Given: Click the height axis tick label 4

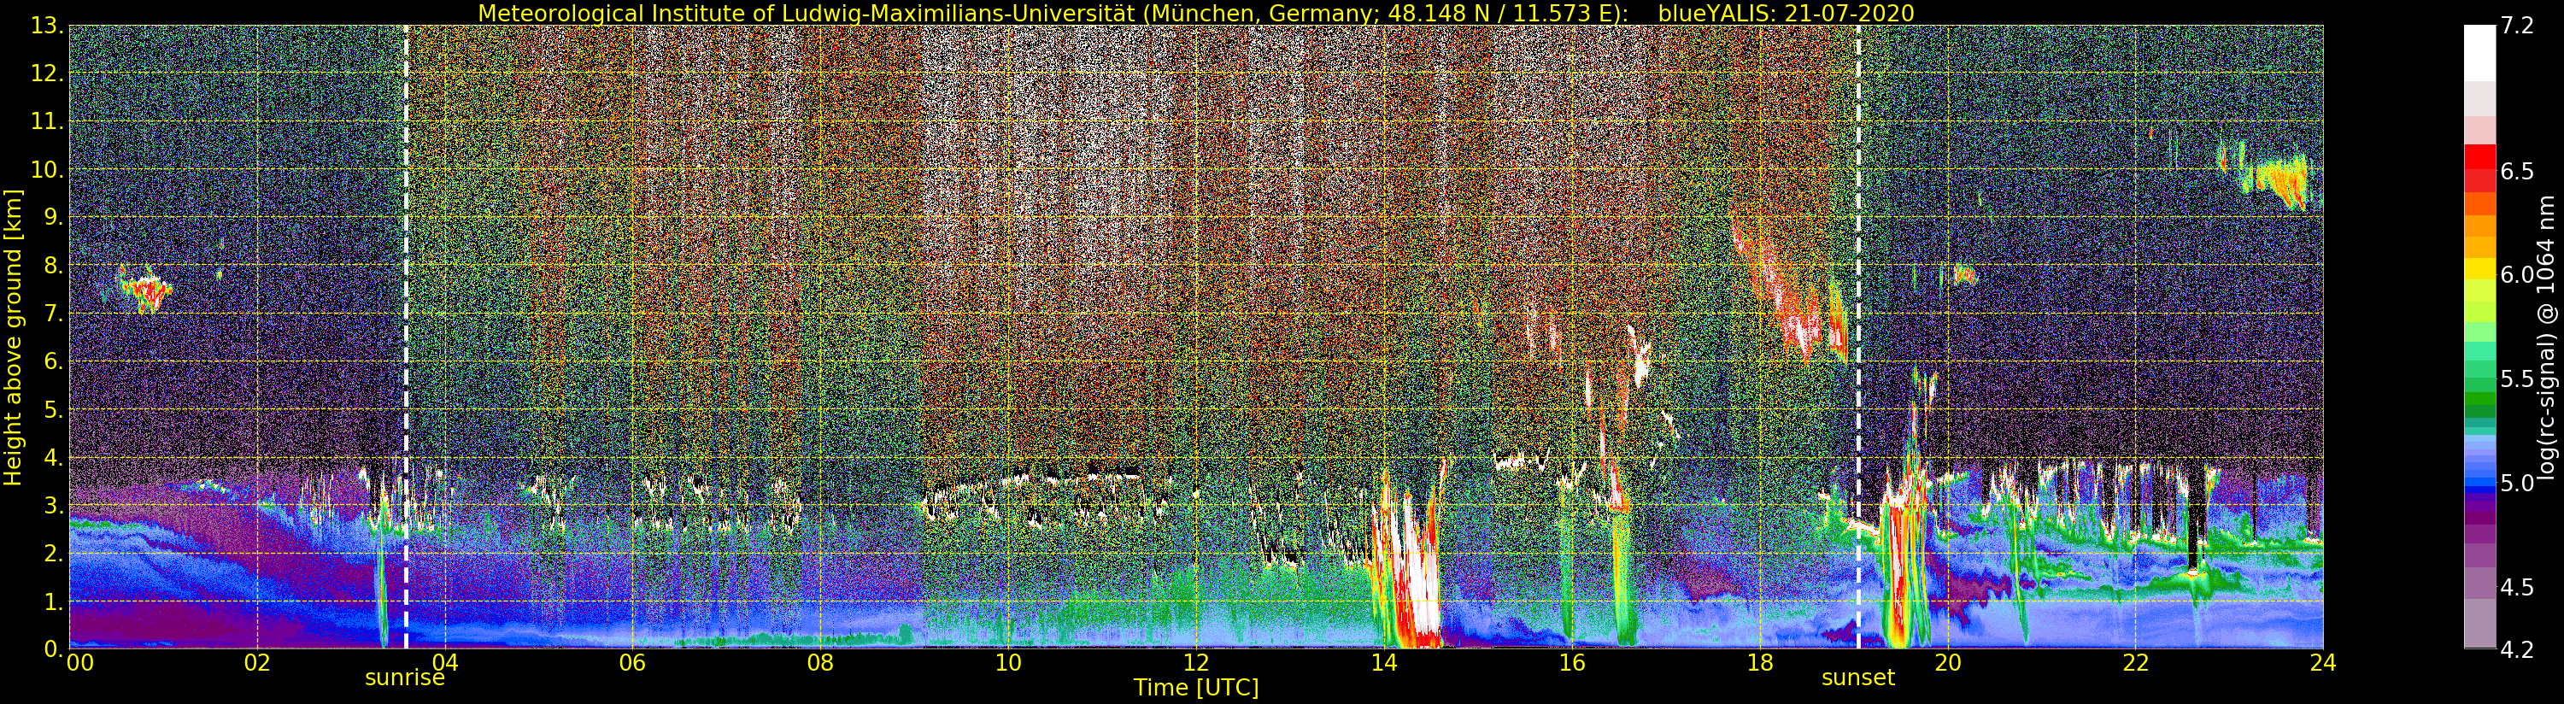Looking at the screenshot, I should point(54,458).
